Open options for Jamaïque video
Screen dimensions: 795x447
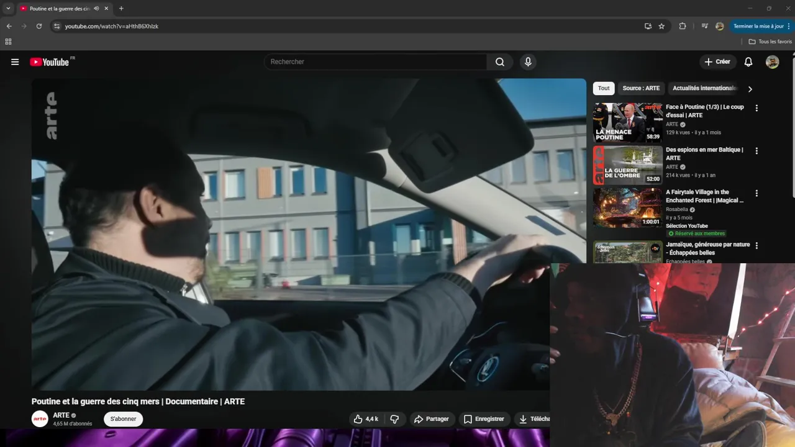(x=756, y=246)
